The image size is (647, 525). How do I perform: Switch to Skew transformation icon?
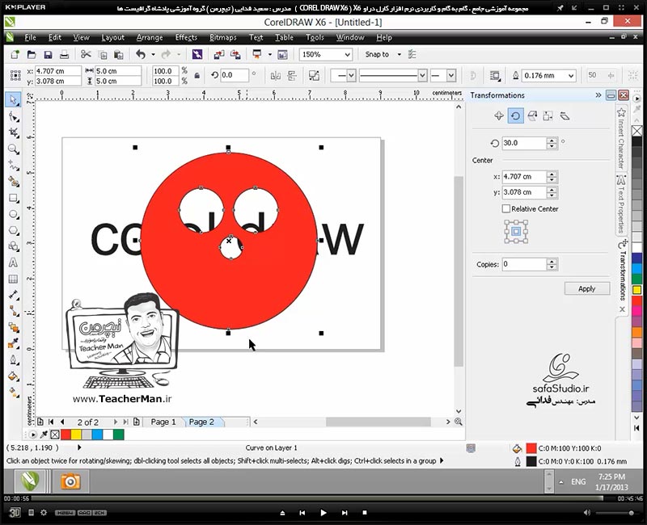coord(565,115)
